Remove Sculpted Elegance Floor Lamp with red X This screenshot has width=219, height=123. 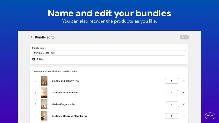(x=183, y=116)
